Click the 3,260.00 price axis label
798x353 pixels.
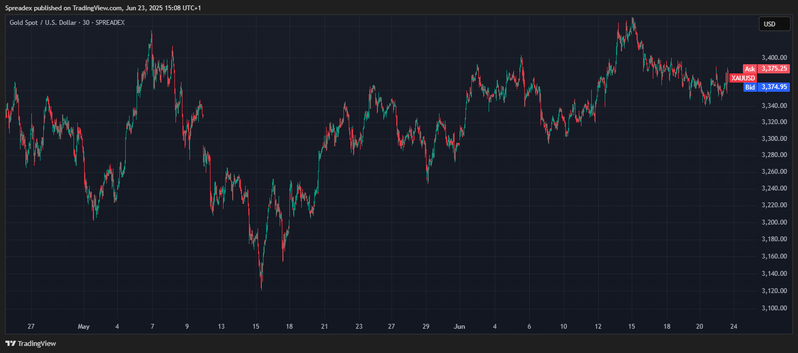[773, 172]
